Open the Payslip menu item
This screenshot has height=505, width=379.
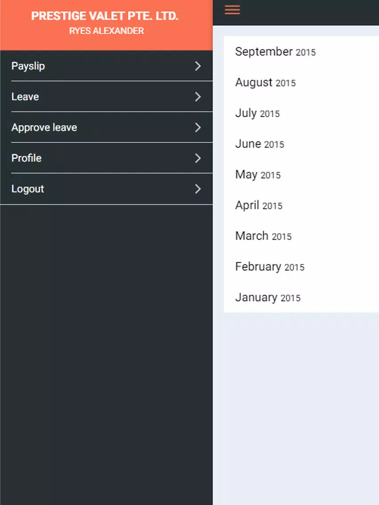106,66
